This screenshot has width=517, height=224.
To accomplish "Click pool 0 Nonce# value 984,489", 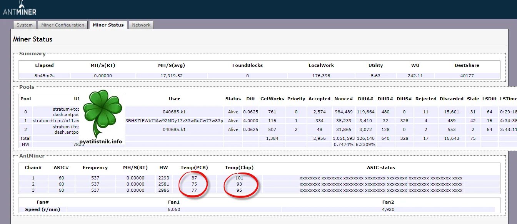I will click(x=344, y=112).
